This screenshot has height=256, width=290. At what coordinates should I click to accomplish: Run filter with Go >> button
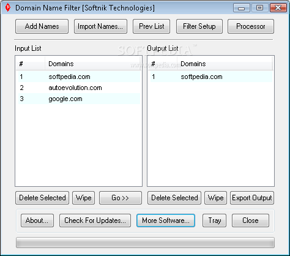(x=121, y=198)
